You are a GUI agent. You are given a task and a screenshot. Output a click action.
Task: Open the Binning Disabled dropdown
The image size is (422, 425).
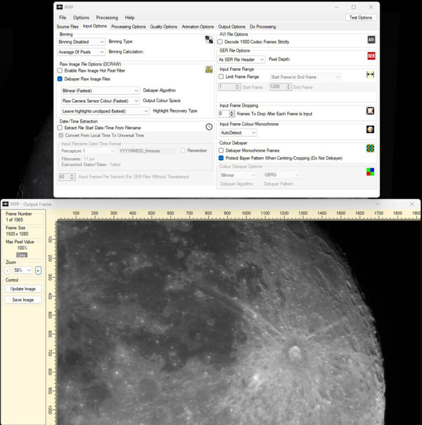click(81, 42)
